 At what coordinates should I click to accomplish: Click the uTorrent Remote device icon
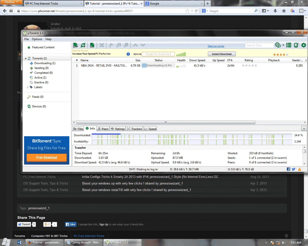tap(296, 45)
